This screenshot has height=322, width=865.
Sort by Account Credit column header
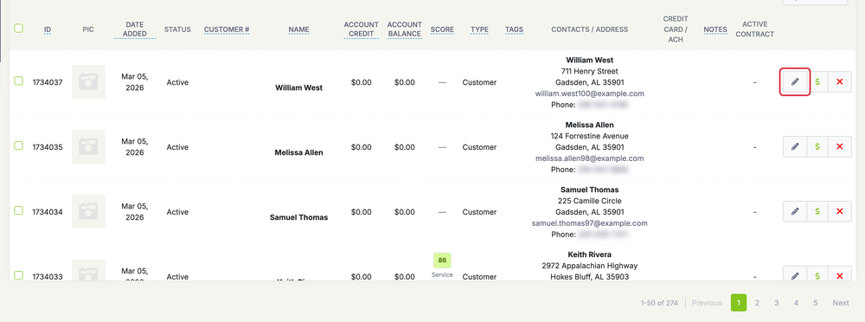[361, 29]
